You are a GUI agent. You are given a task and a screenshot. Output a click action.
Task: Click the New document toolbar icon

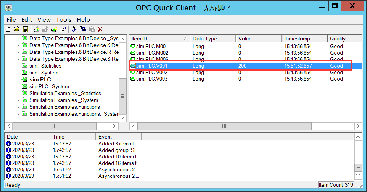(x=8, y=29)
